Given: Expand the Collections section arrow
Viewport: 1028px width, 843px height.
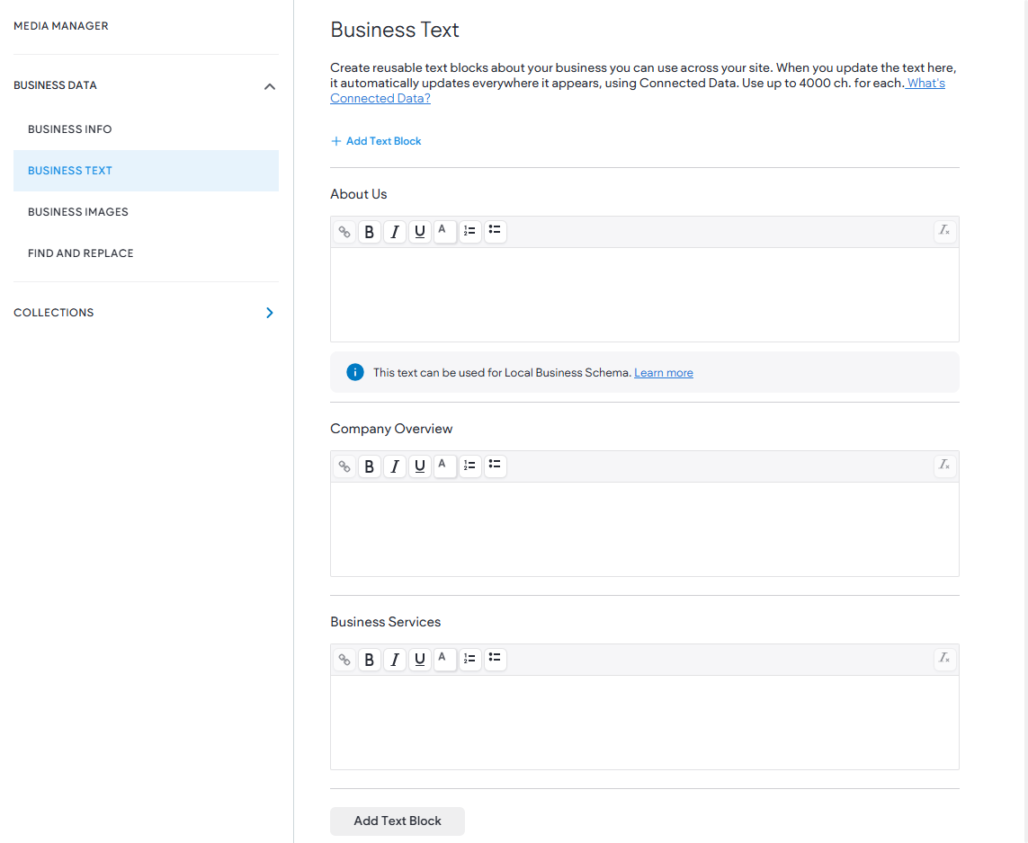Looking at the screenshot, I should pos(270,313).
